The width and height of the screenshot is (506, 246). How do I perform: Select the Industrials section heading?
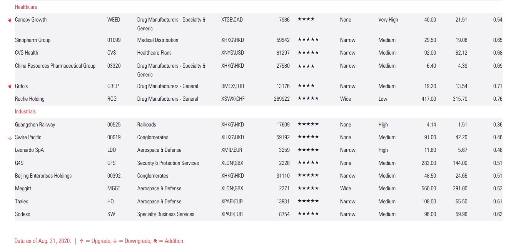25,111
